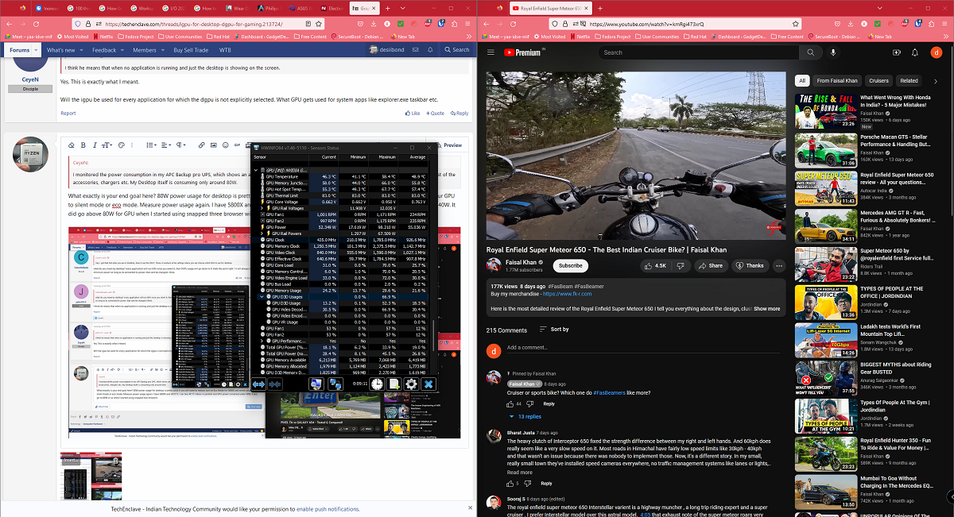Open the Members dropdown menu
The image size is (954, 517).
(x=162, y=50)
